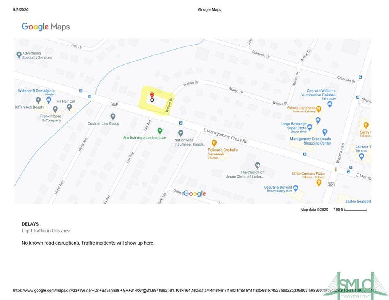This screenshot has width=389, height=300.
Task: Click the Little Caesars Pizza label
Action: (x=308, y=173)
